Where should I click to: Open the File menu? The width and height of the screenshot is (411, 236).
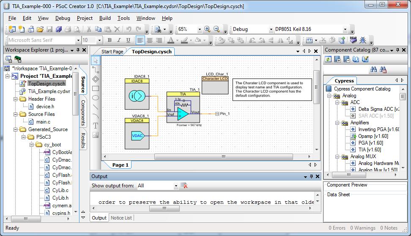tap(12, 18)
